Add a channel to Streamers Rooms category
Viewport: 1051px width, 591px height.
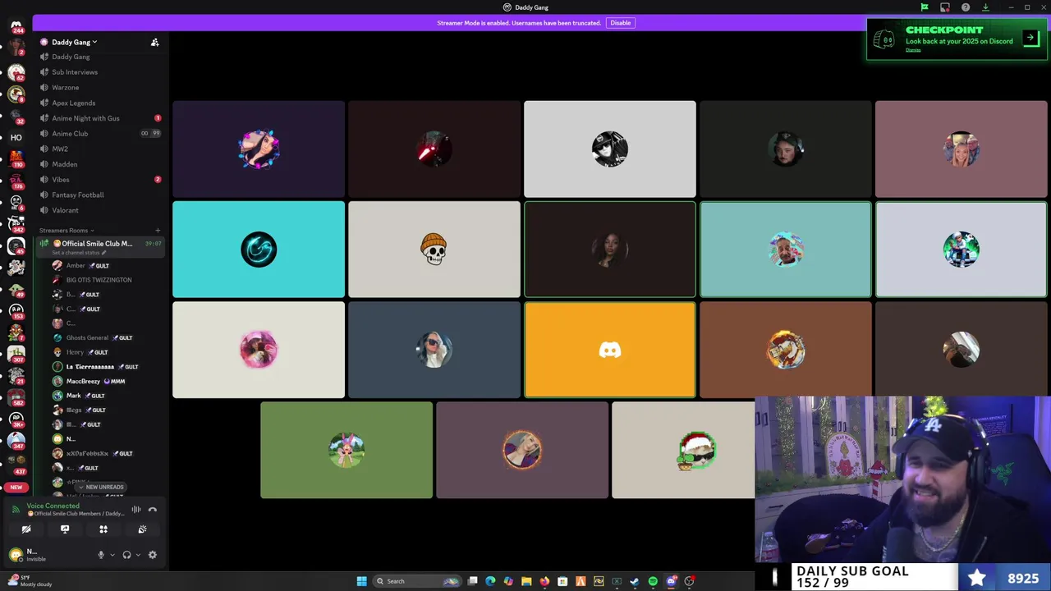pos(158,231)
